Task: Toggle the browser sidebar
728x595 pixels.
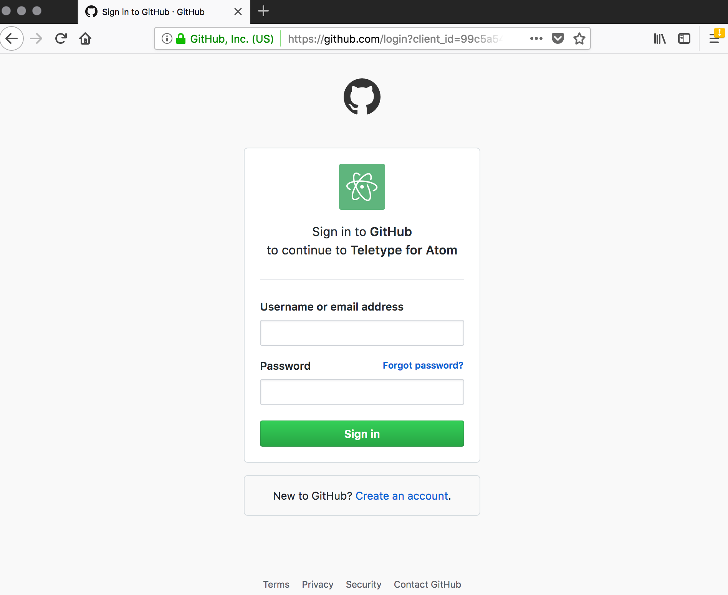Action: click(x=684, y=38)
